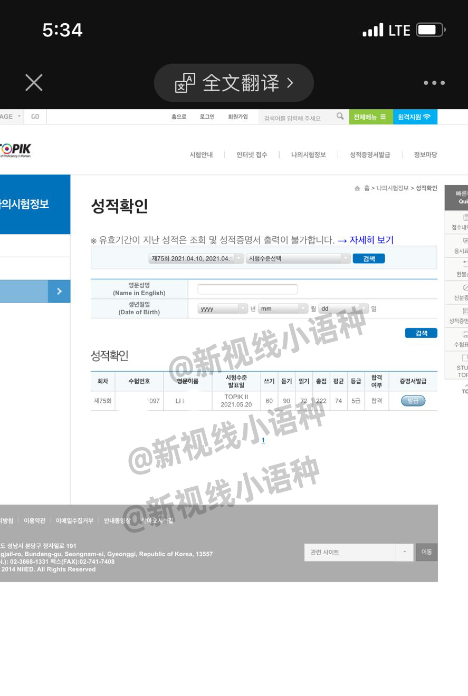Open the dd birth day dropdown
Image resolution: width=468 pixels, height=696 pixels.
pyautogui.click(x=343, y=308)
